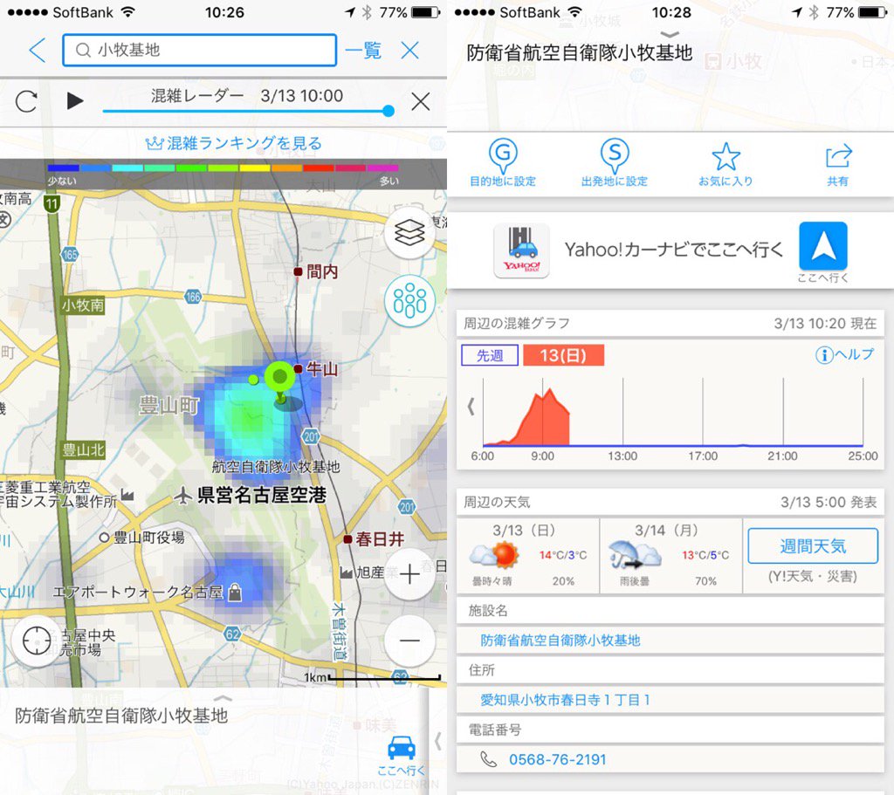Viewport: 894px width, 795px height.
Task: Toggle the congestion radar people icon button
Action: click(409, 301)
